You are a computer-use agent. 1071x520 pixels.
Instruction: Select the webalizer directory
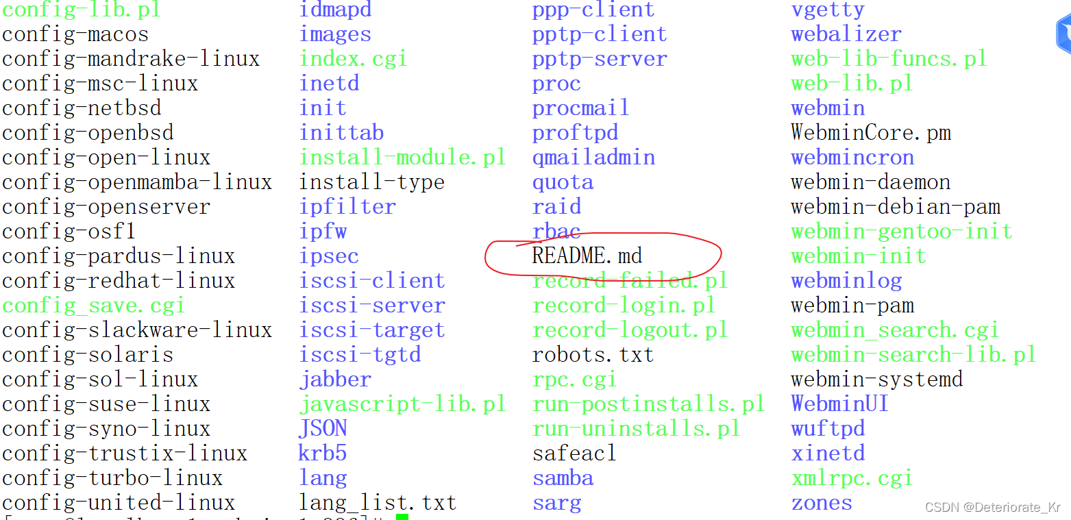(846, 34)
